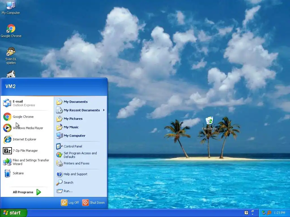Screen dimensions: 290x217
Task: Click the green tray icon beside the clock
Action: coord(264,213)
